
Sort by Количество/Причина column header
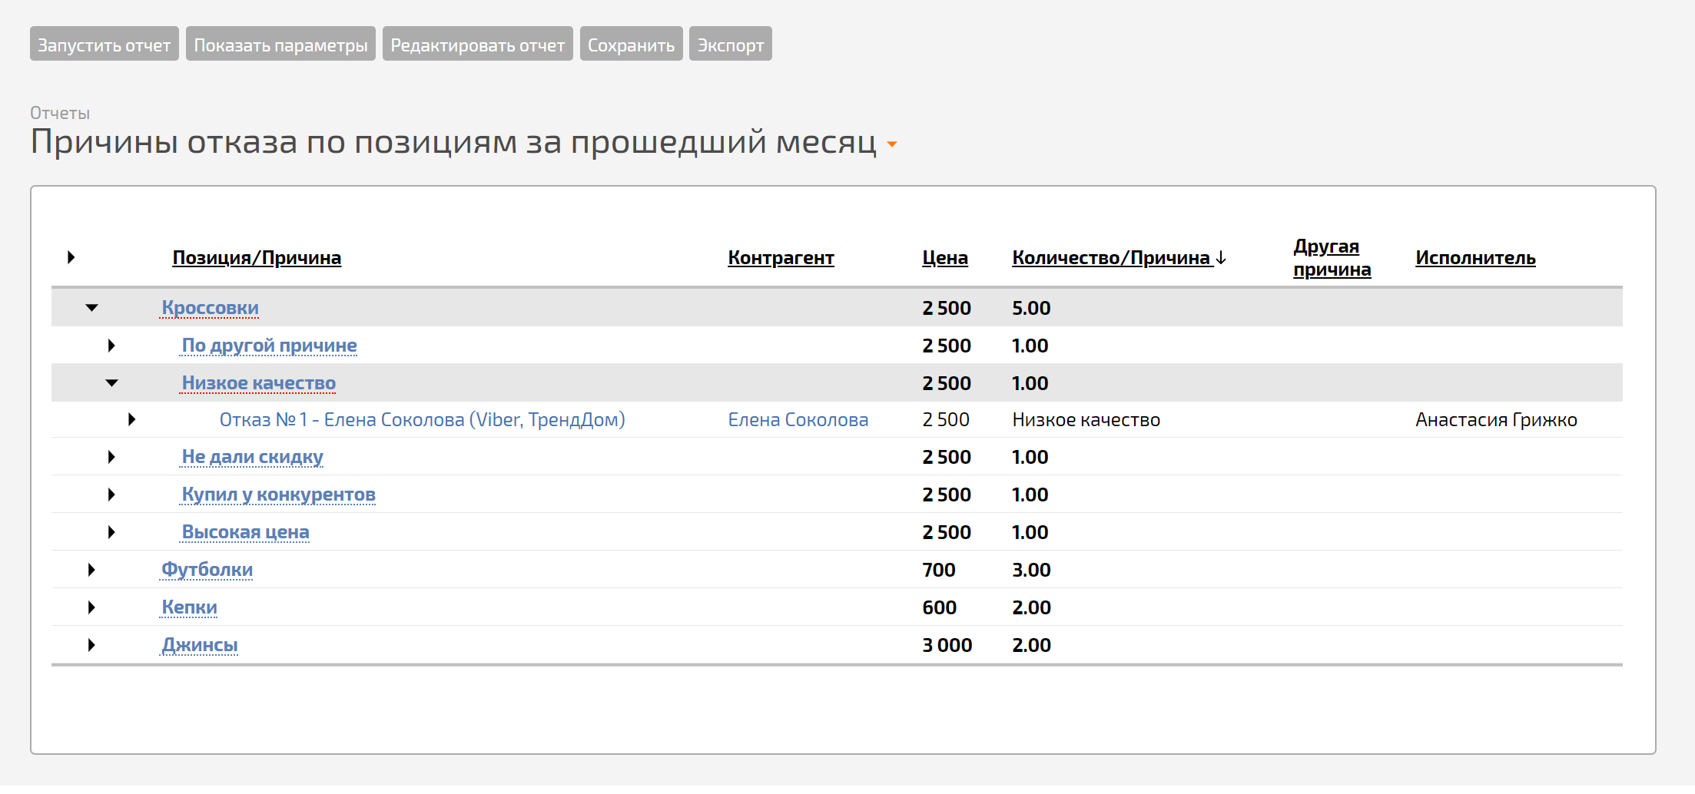coord(1111,258)
